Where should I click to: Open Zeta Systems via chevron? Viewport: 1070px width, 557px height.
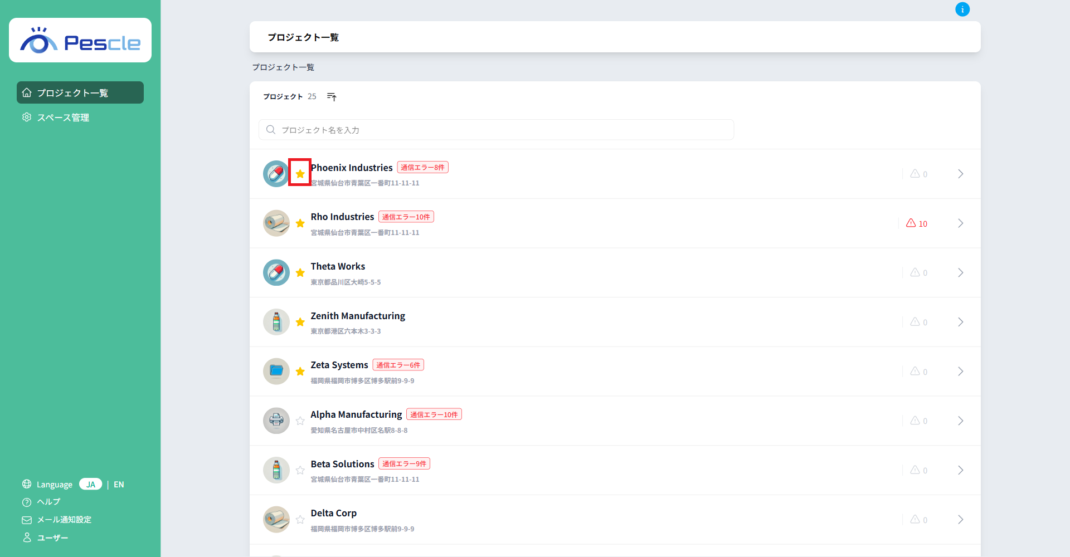961,372
